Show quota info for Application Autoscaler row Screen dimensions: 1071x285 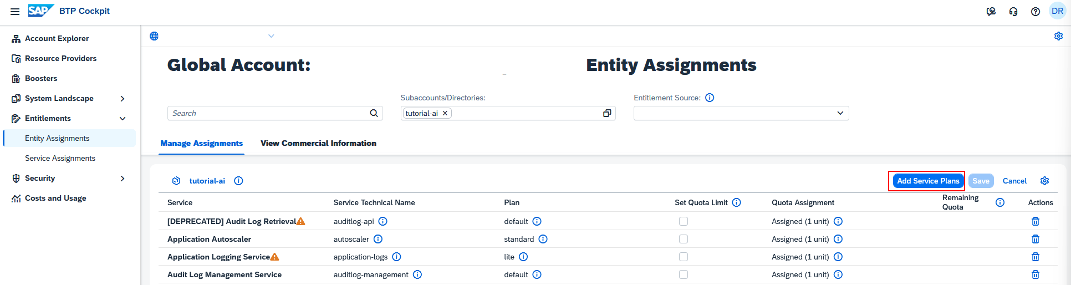coord(838,239)
